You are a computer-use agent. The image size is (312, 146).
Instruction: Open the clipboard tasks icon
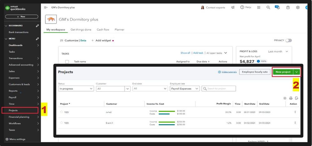288,8
